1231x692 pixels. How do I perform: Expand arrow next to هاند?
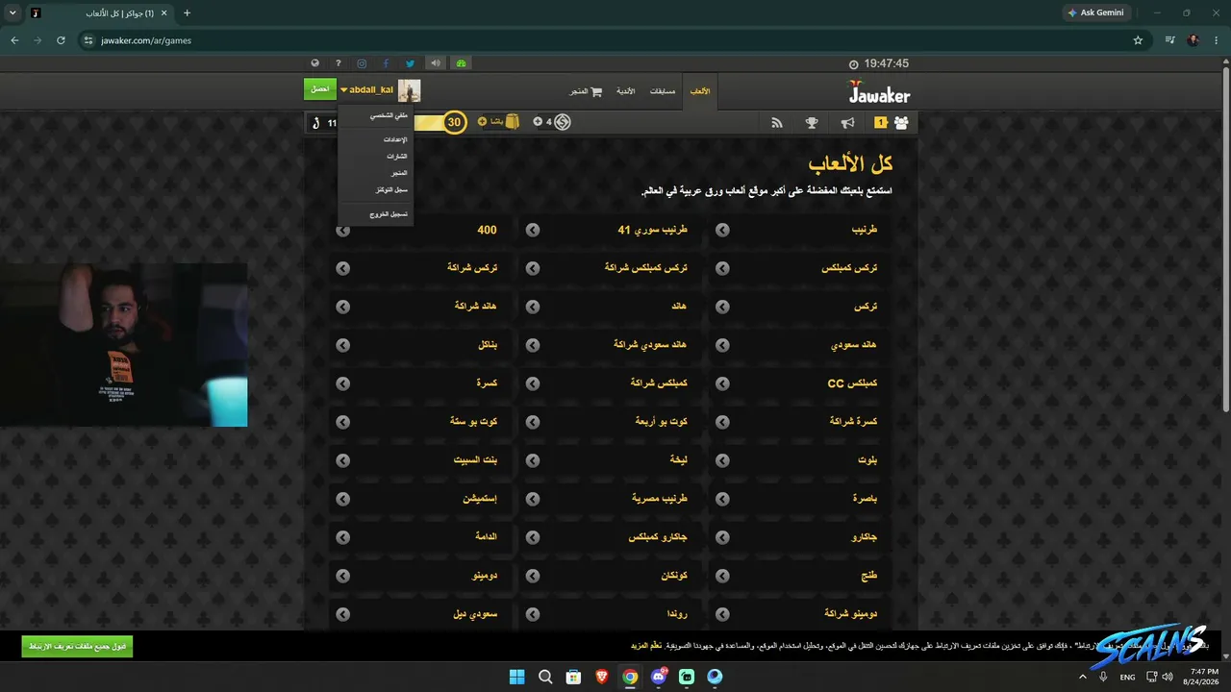[x=533, y=307]
